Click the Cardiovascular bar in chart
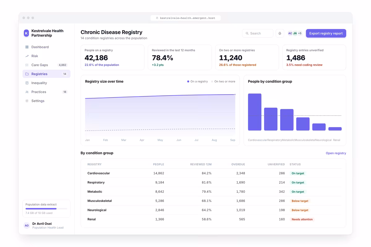Screen dimensions: 371x247 (255, 112)
